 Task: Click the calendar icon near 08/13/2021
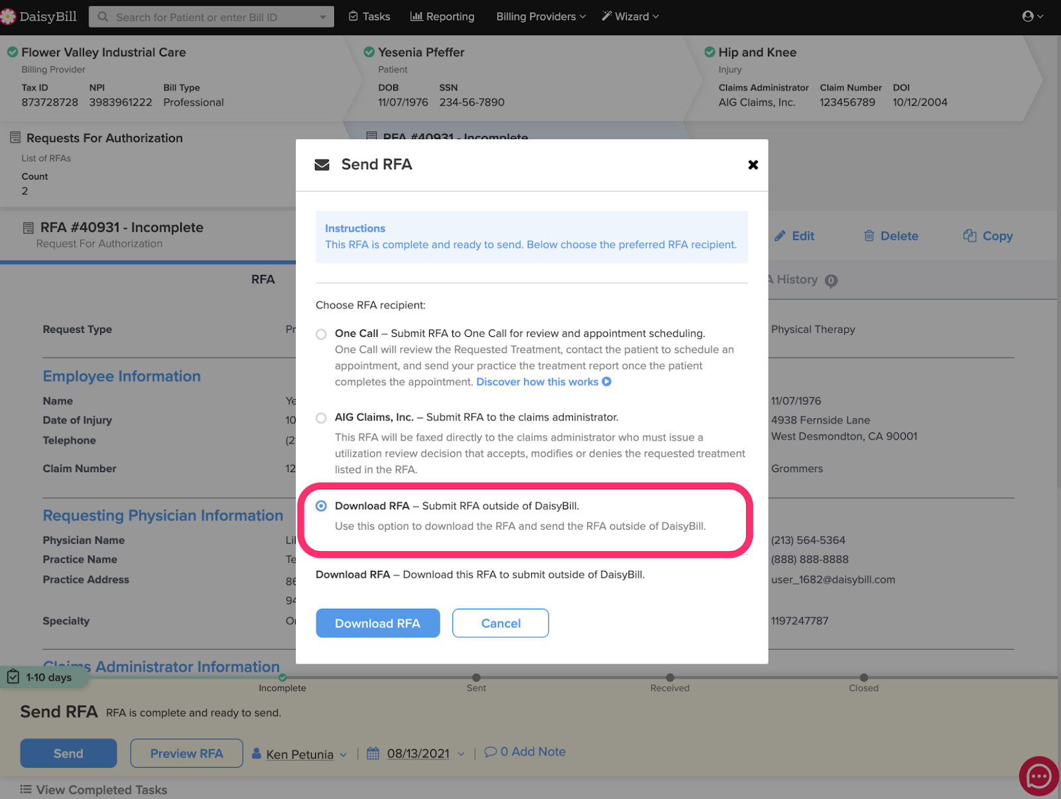pyautogui.click(x=373, y=753)
